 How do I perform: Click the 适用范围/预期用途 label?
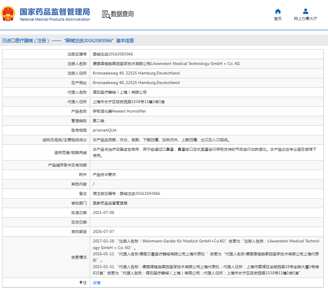[x=70, y=153]
